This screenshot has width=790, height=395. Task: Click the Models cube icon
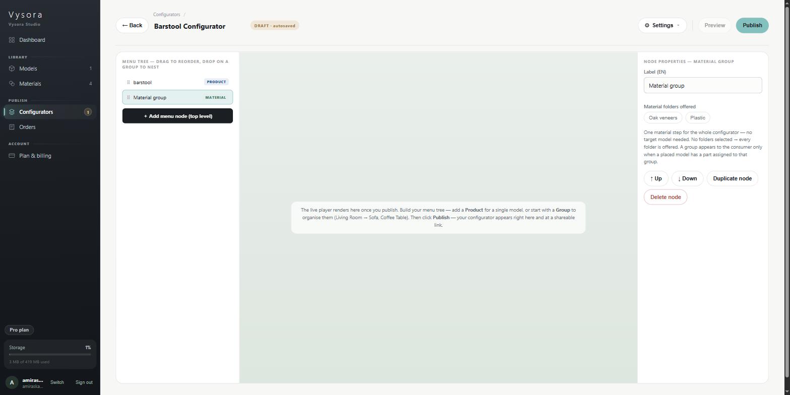click(12, 69)
